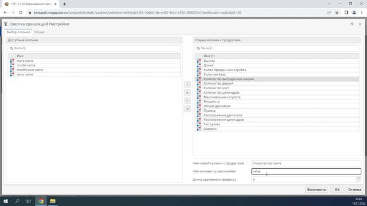Open Task View on the taskbar
The width and height of the screenshot is (367, 206).
coord(29,201)
